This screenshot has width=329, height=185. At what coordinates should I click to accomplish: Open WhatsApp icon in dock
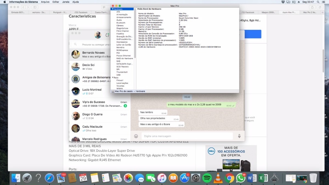tap(241, 178)
